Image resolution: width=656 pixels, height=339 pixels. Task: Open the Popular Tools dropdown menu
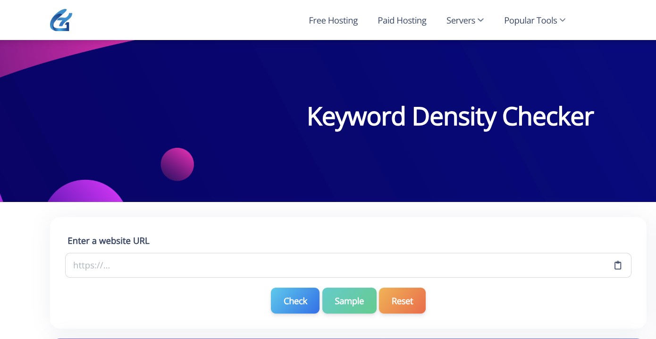(x=534, y=21)
